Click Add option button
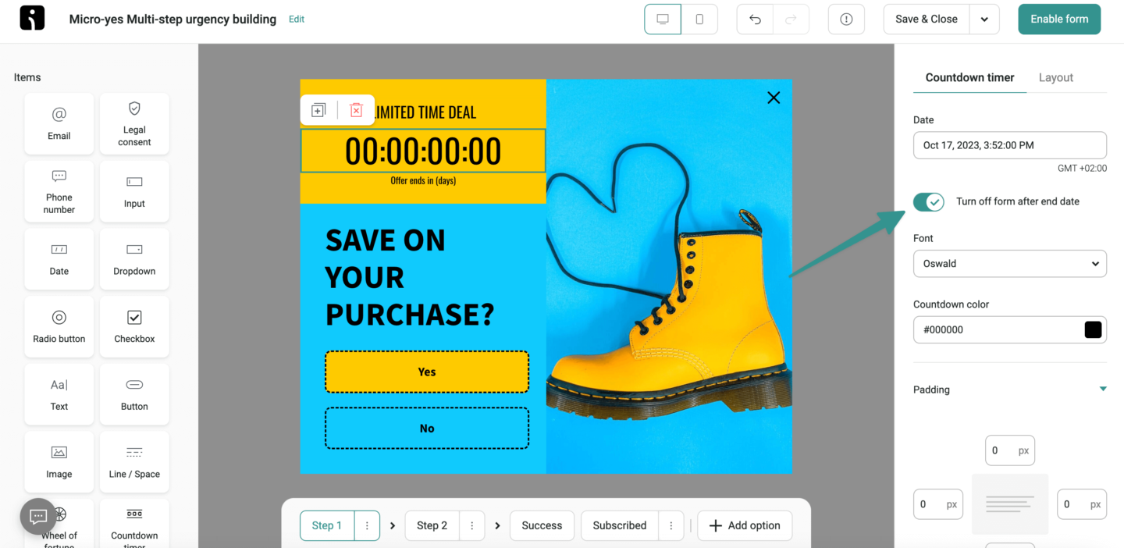 [745, 525]
